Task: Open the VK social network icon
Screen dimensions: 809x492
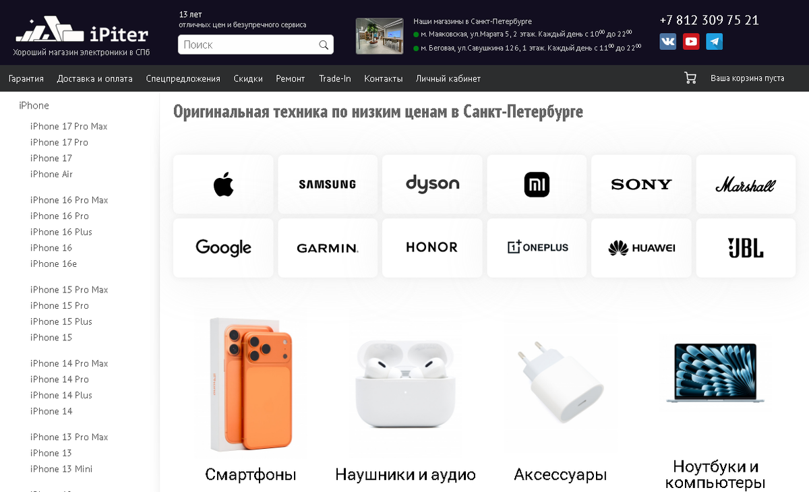Action: pos(668,41)
